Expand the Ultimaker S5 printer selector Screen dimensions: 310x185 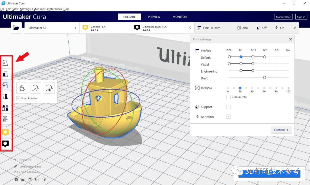tap(52, 28)
